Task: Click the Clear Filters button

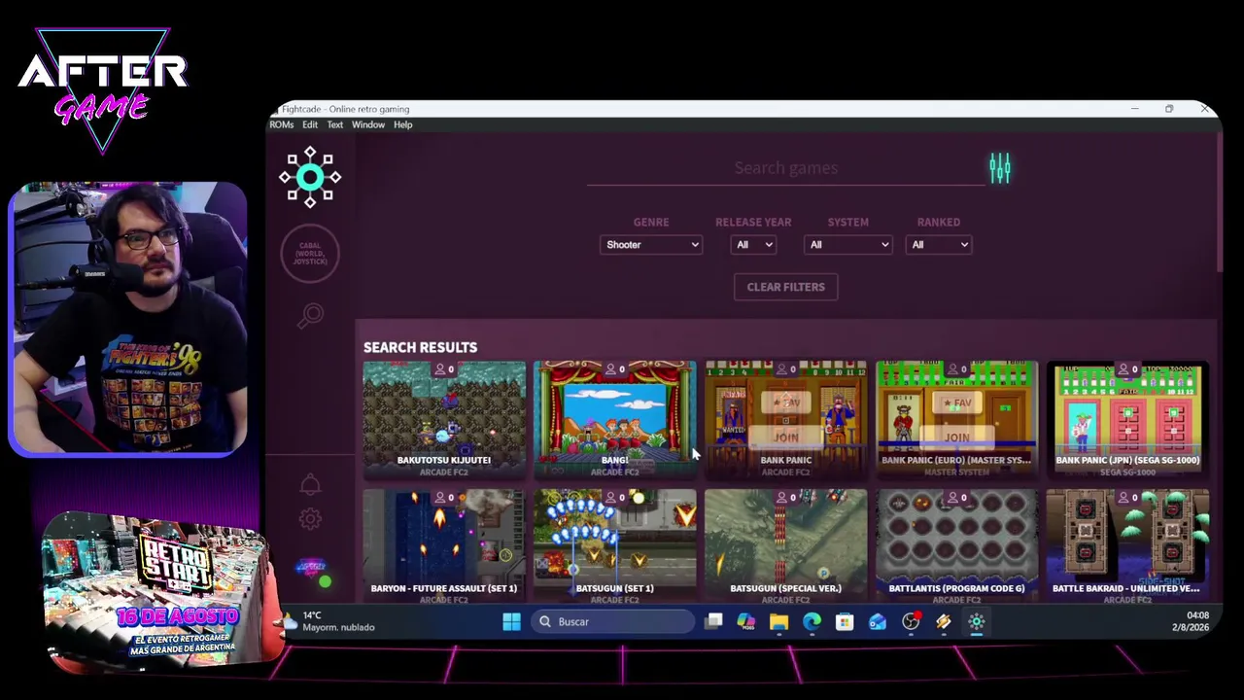Action: [x=785, y=287]
